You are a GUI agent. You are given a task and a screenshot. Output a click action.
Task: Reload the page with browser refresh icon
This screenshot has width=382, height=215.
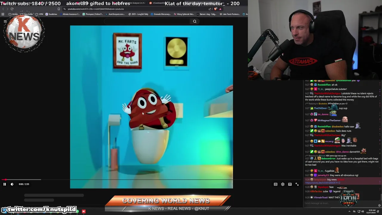[x=12, y=9]
